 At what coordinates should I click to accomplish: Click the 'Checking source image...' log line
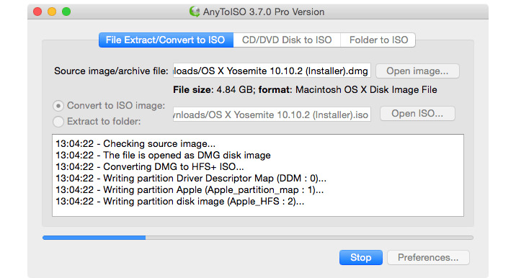(135, 144)
